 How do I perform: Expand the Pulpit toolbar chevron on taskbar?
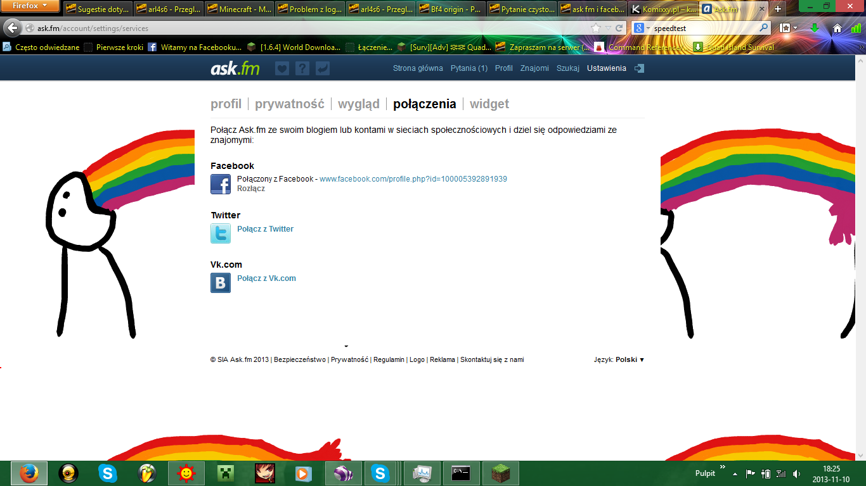[723, 467]
